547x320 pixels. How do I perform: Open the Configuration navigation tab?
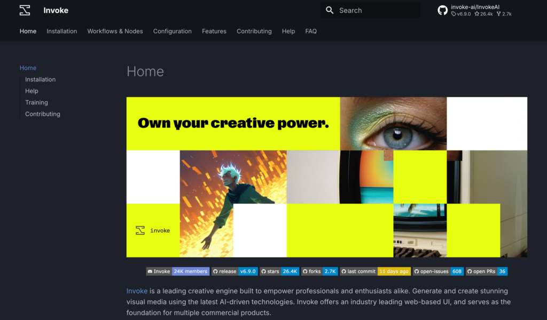[173, 31]
